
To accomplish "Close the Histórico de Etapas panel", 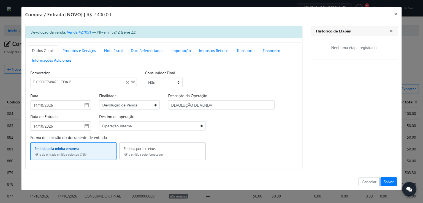I will pos(391,31).
